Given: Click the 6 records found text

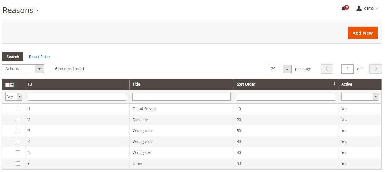Looking at the screenshot, I should 69,69.
